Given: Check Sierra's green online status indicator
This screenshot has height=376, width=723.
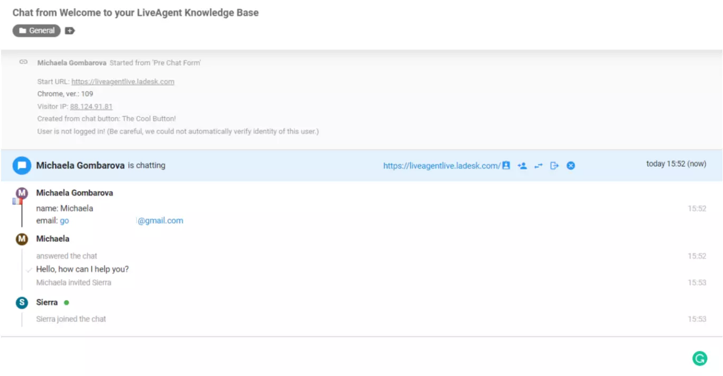Looking at the screenshot, I should [66, 302].
